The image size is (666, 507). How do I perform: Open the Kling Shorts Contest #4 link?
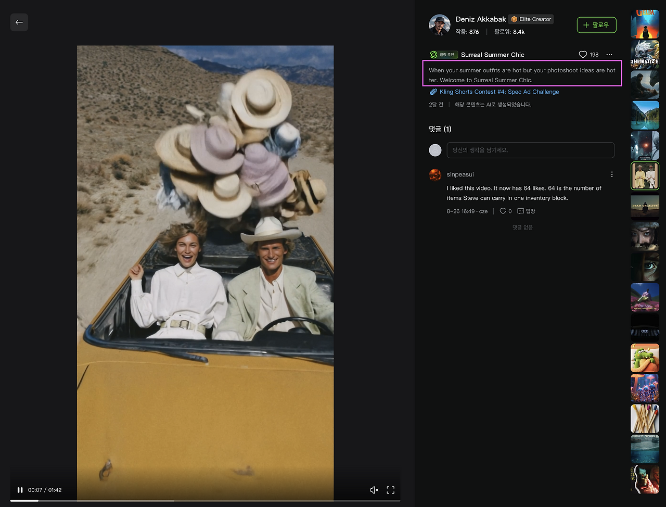(499, 92)
